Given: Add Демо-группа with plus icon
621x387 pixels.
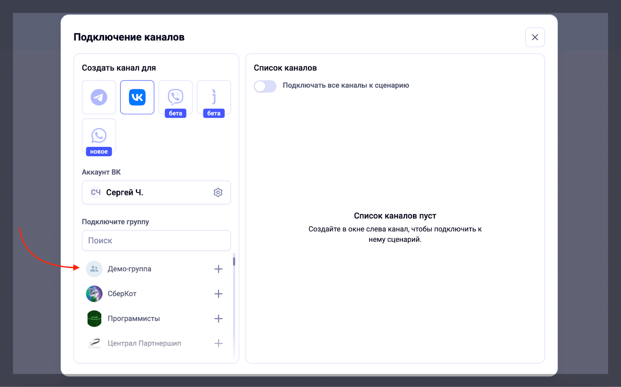Looking at the screenshot, I should [219, 269].
